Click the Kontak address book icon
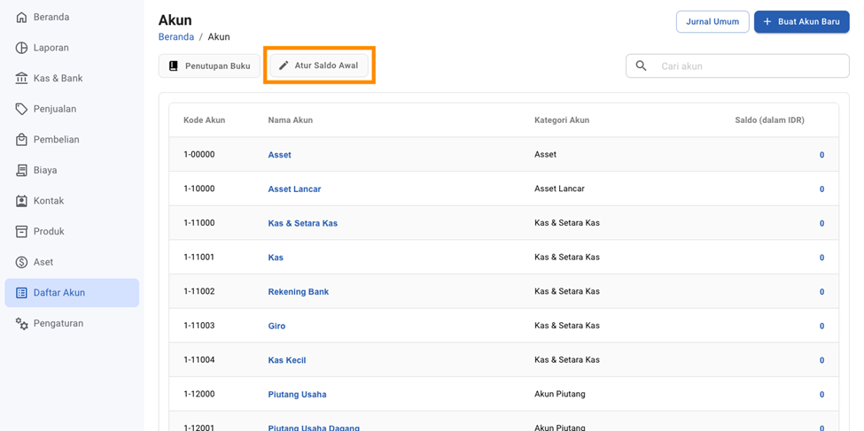This screenshot has height=431, width=864. 21,201
